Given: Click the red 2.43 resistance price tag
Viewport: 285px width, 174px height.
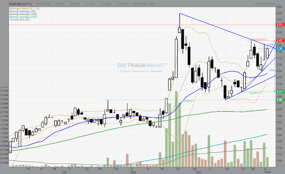Looking at the screenshot, I should click(280, 40).
